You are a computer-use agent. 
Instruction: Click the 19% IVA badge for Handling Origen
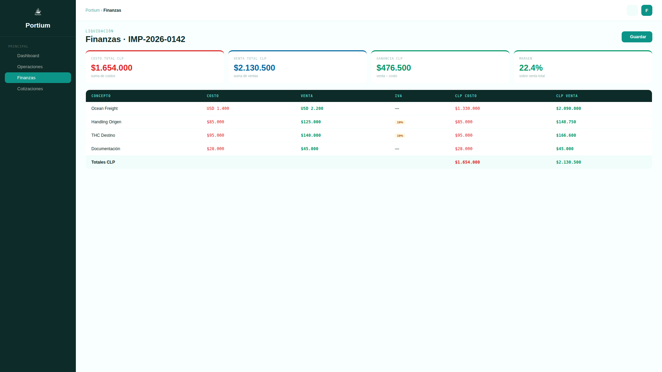[400, 122]
